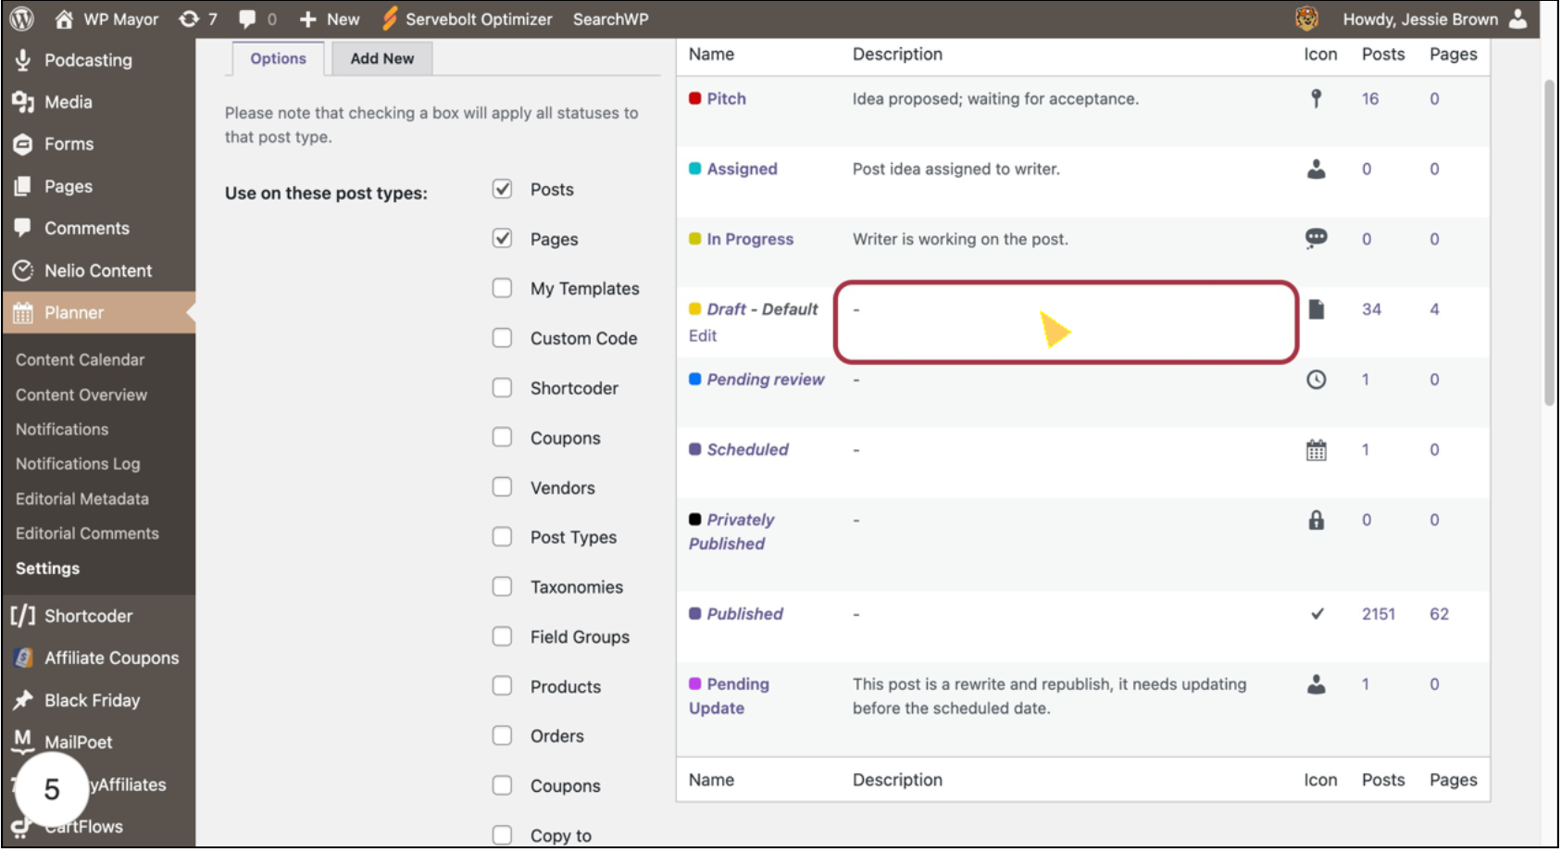Open the Pitch status link
Image resolution: width=1561 pixels, height=852 pixels.
click(726, 98)
